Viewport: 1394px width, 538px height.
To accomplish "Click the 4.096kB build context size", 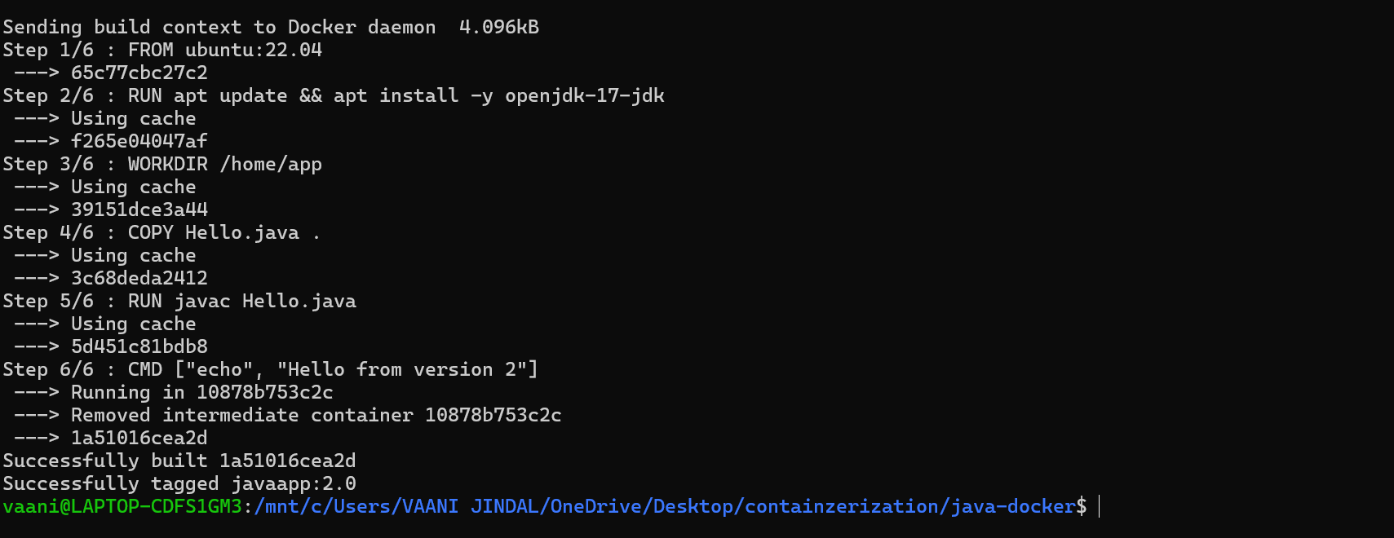I will pos(499,27).
